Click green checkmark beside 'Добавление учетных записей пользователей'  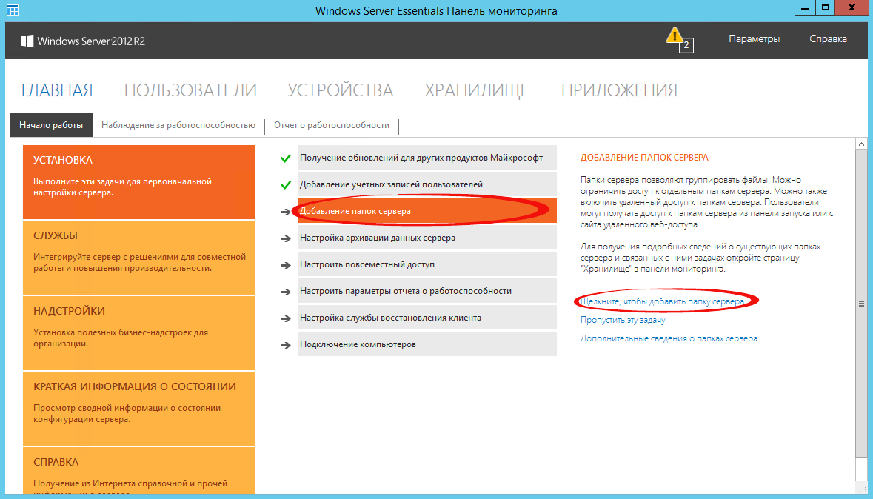pyautogui.click(x=286, y=185)
